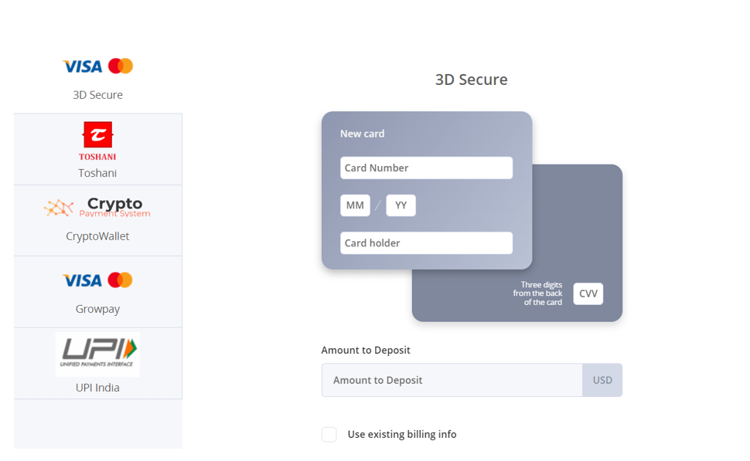Focus the Card holder name field
Screen dimensions: 750x461
[x=426, y=242]
